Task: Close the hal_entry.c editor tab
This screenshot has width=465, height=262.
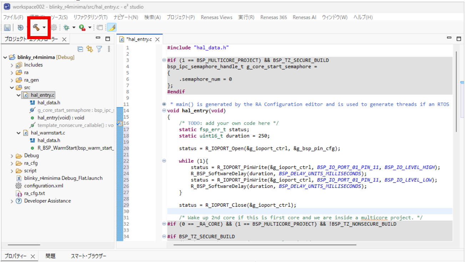Action: point(157,39)
